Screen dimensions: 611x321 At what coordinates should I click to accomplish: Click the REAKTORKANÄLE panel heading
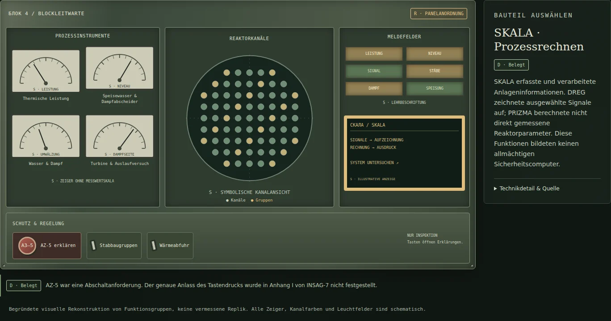coord(249,38)
